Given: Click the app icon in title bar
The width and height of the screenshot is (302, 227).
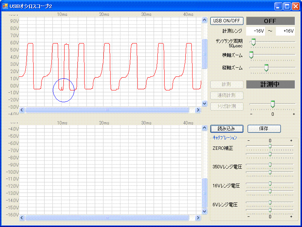Looking at the screenshot, I should click(x=5, y=6).
